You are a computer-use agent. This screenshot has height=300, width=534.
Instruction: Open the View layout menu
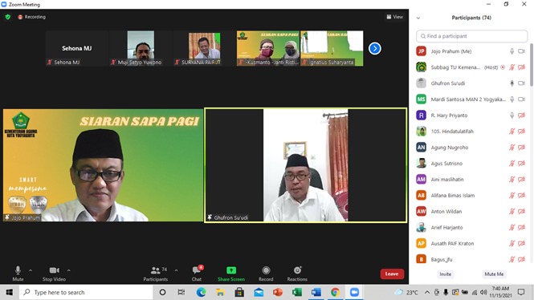[x=395, y=17]
